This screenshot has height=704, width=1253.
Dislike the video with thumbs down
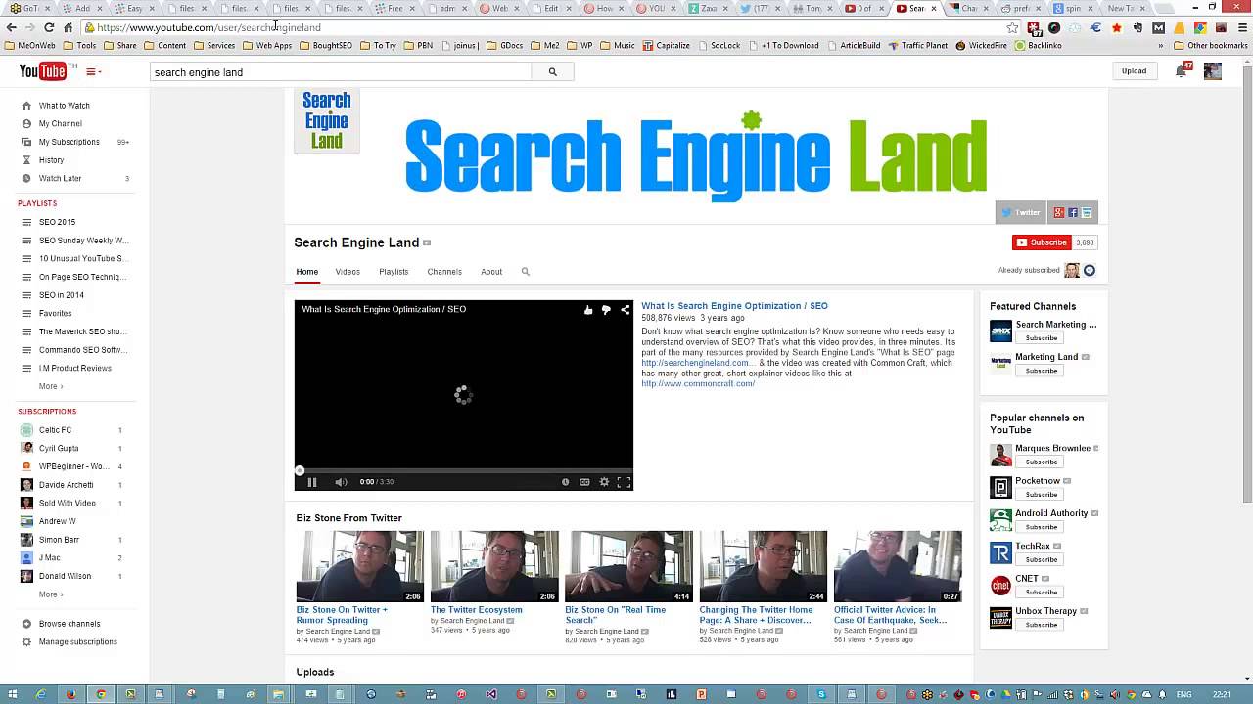click(x=606, y=310)
